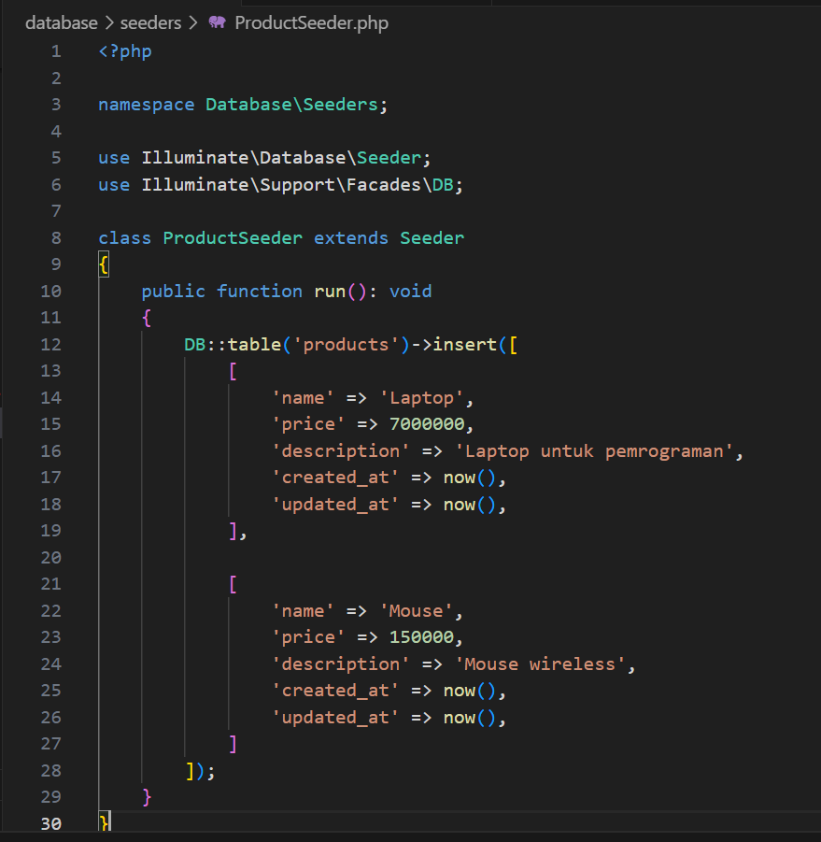The image size is (821, 842).
Task: Click the price value 7000000
Action: click(x=427, y=424)
